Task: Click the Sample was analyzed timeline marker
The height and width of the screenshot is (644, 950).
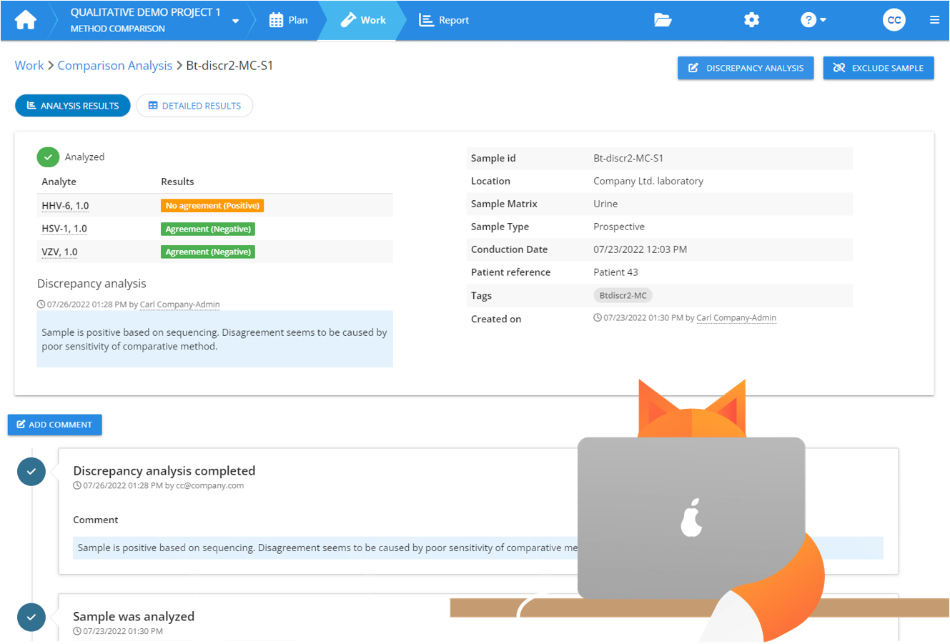Action: 31,617
